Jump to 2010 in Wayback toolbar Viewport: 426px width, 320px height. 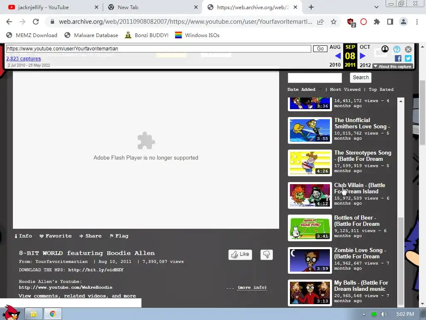click(x=335, y=65)
